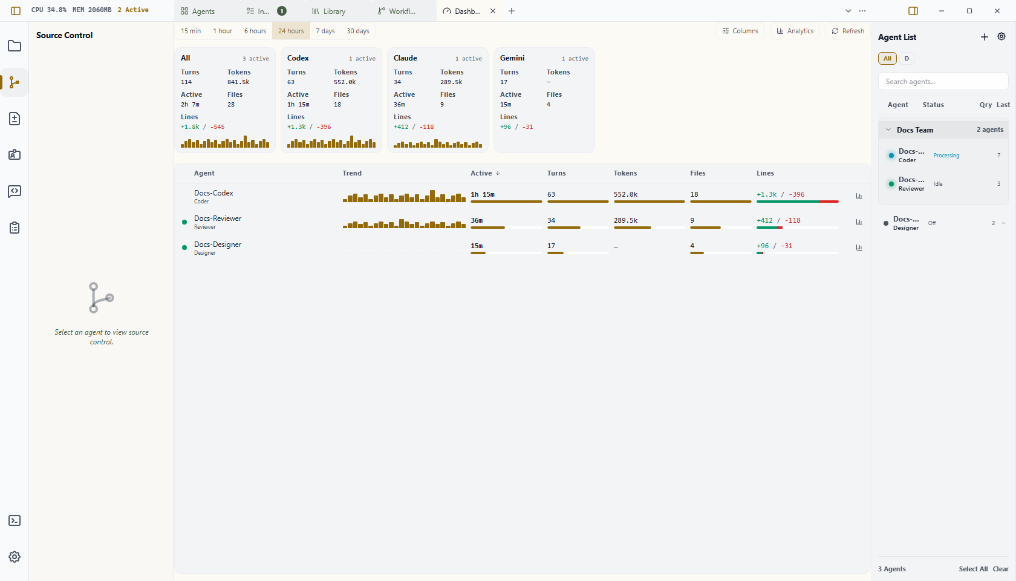Open the more options ellipsis menu

(x=862, y=11)
